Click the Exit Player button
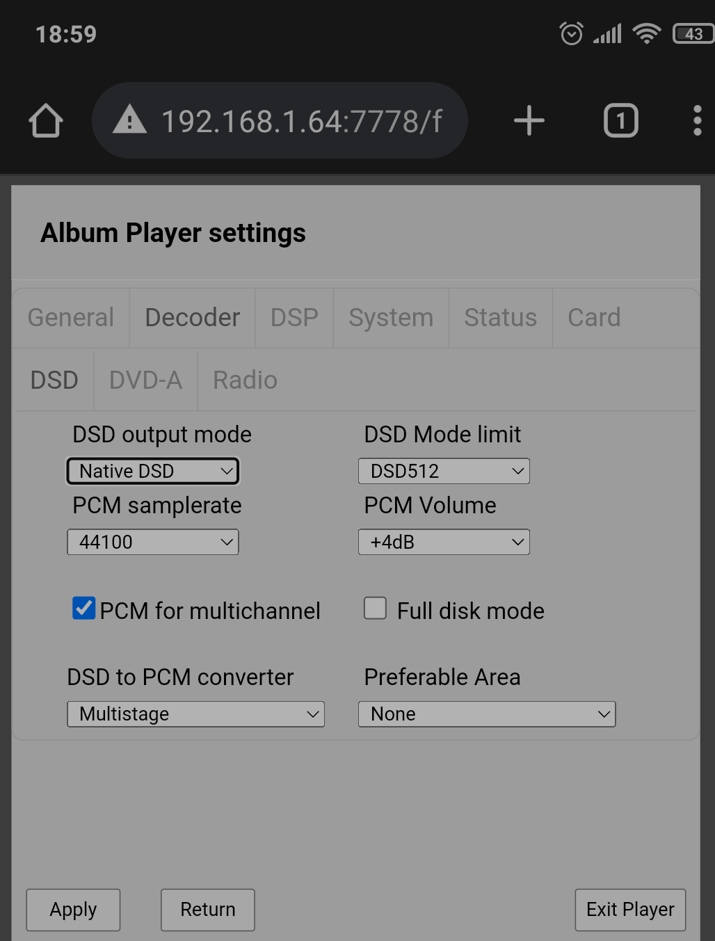 click(x=630, y=910)
